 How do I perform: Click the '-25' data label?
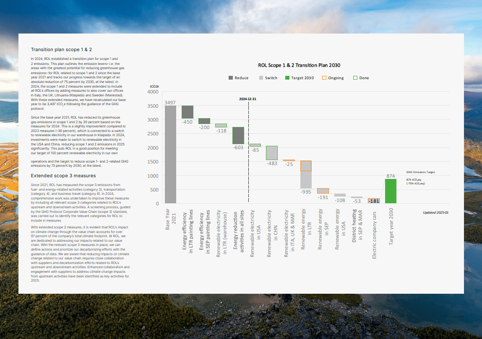click(x=289, y=164)
